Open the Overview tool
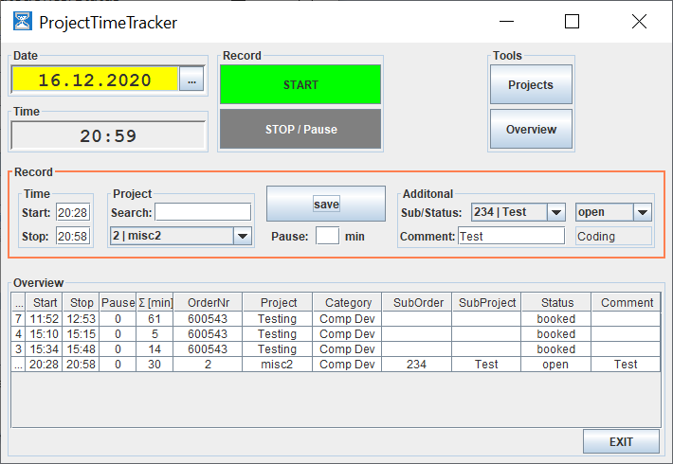The height and width of the screenshot is (464, 673). point(531,130)
